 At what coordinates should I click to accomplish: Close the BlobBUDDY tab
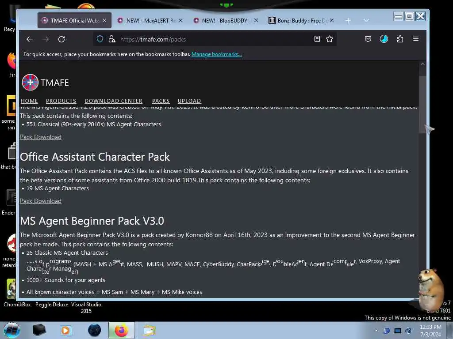[256, 20]
